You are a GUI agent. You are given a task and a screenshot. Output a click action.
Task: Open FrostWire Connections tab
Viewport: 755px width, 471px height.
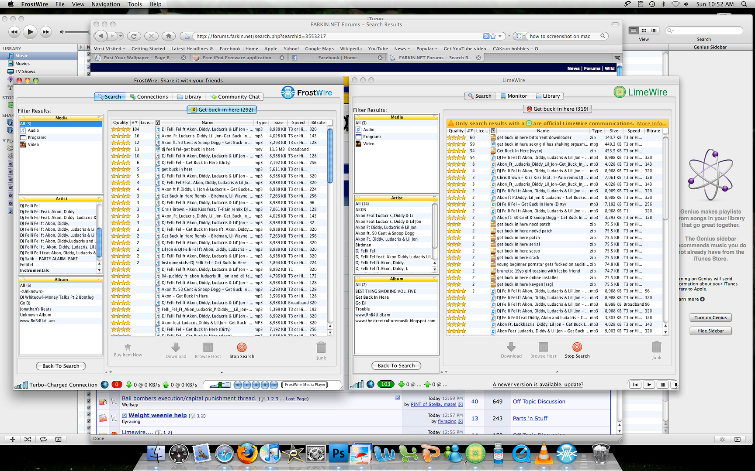(149, 97)
